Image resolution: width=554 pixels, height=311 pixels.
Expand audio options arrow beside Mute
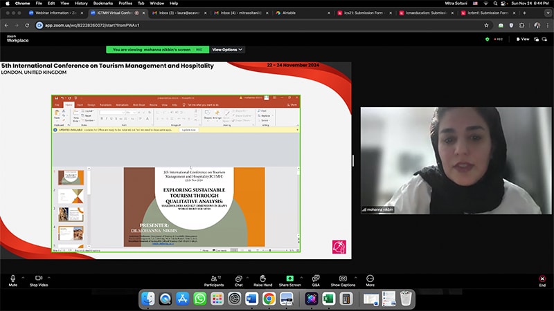point(23,276)
